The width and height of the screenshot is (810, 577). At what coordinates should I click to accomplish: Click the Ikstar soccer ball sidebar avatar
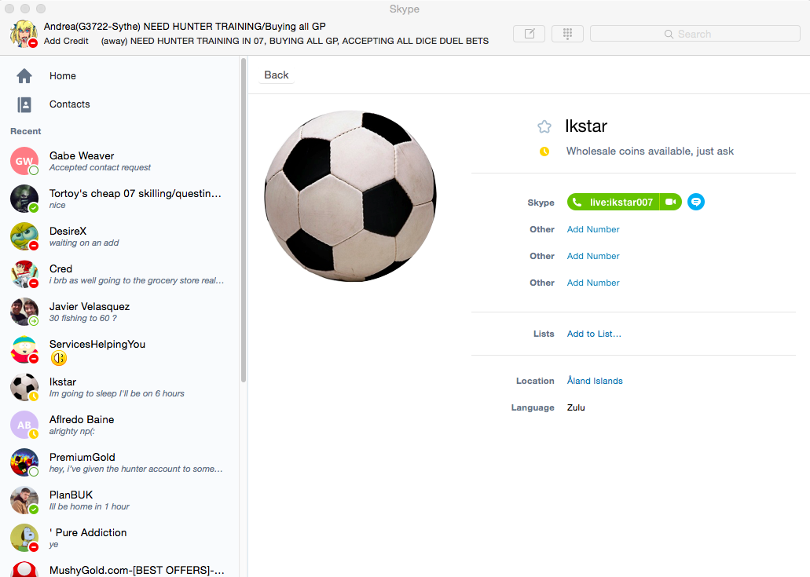pos(24,387)
